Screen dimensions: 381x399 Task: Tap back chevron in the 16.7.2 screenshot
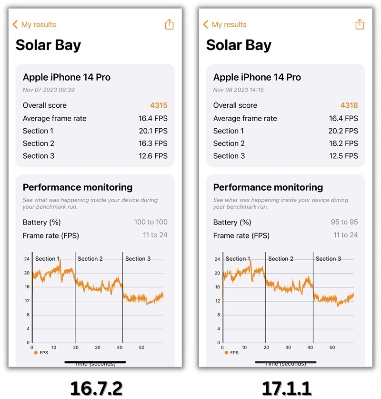15,24
